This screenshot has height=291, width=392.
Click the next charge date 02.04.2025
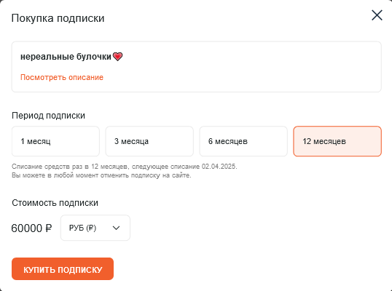click(219, 167)
